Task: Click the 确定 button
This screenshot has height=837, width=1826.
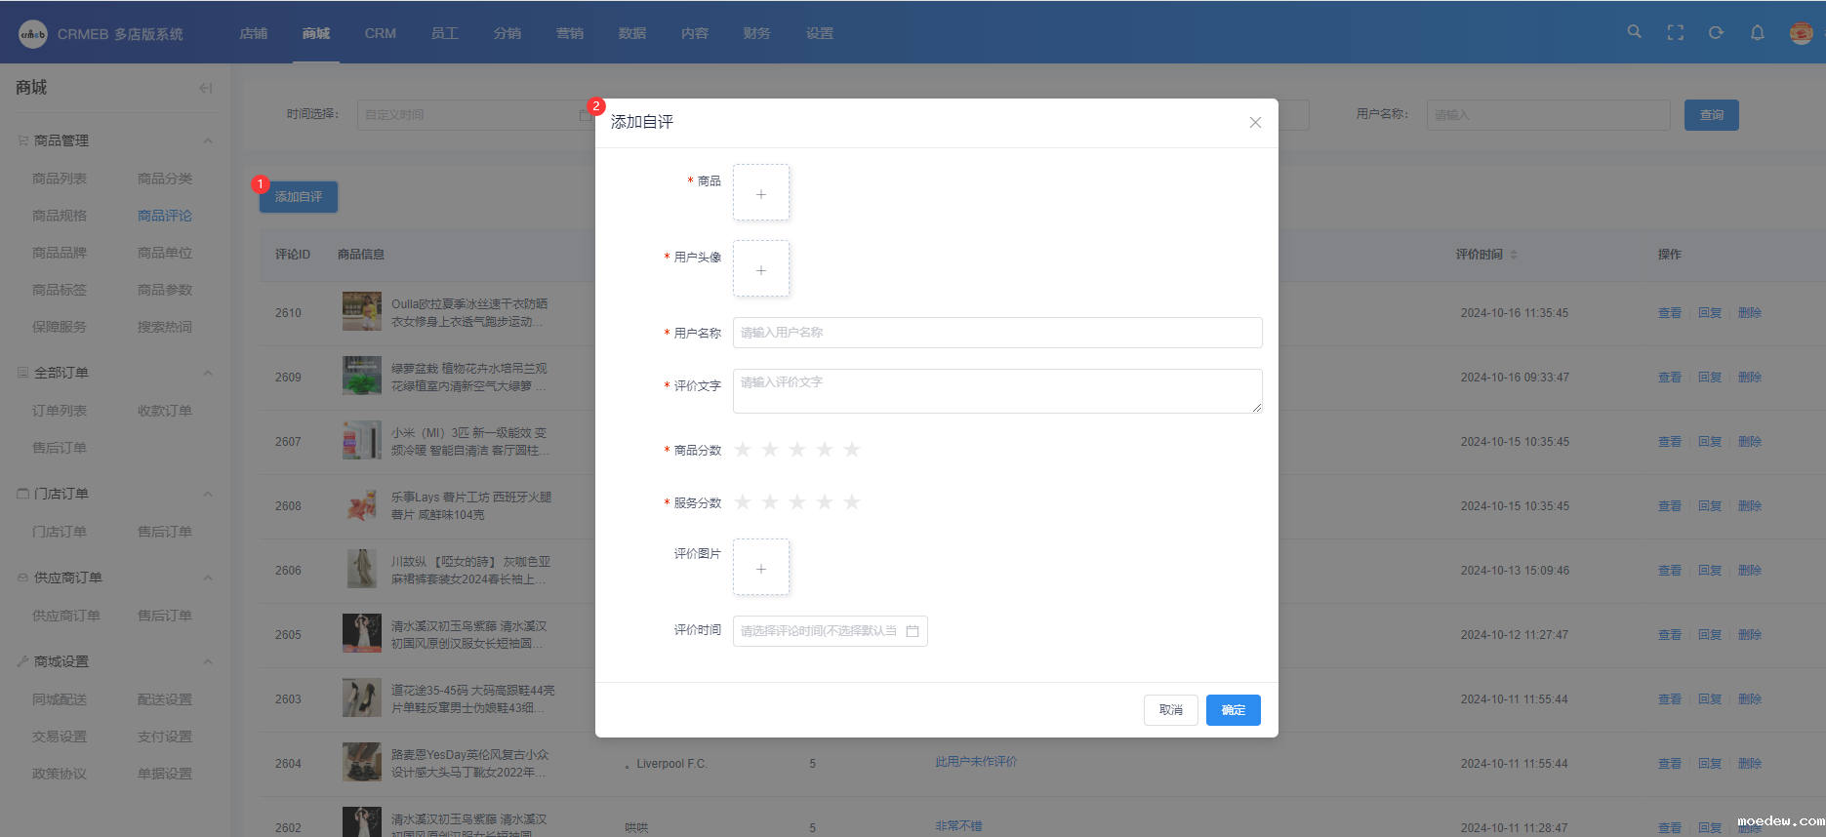Action: coord(1233,710)
